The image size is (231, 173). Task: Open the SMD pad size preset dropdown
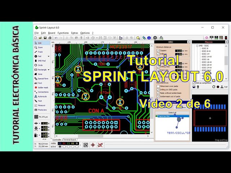pyautogui.click(x=39, y=135)
